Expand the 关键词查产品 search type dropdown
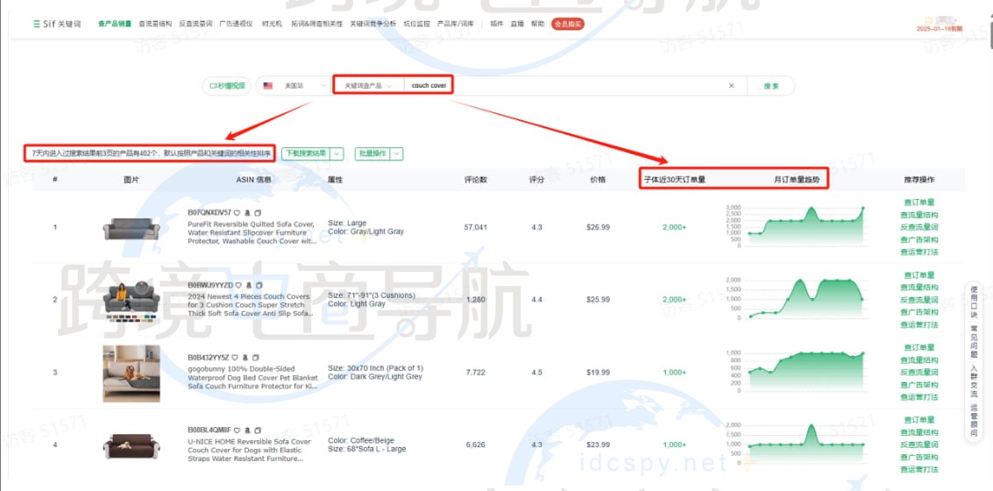Screen dimensions: 993x491 coord(367,86)
